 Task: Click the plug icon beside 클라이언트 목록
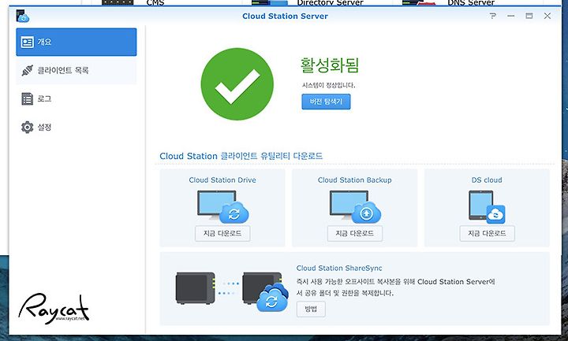click(27, 71)
